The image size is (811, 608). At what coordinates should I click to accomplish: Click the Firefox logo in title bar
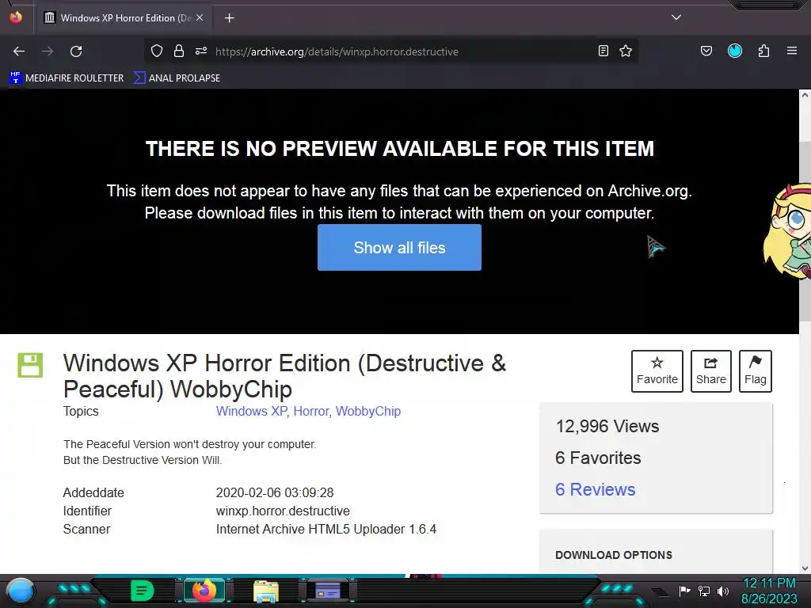click(16, 17)
